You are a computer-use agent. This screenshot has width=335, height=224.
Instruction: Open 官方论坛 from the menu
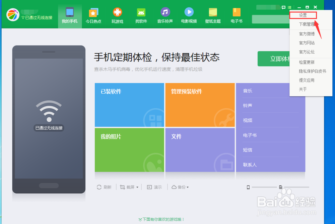(x=311, y=52)
